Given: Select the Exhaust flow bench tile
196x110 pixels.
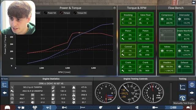Looking at the screenshot, I should click(x=184, y=67).
